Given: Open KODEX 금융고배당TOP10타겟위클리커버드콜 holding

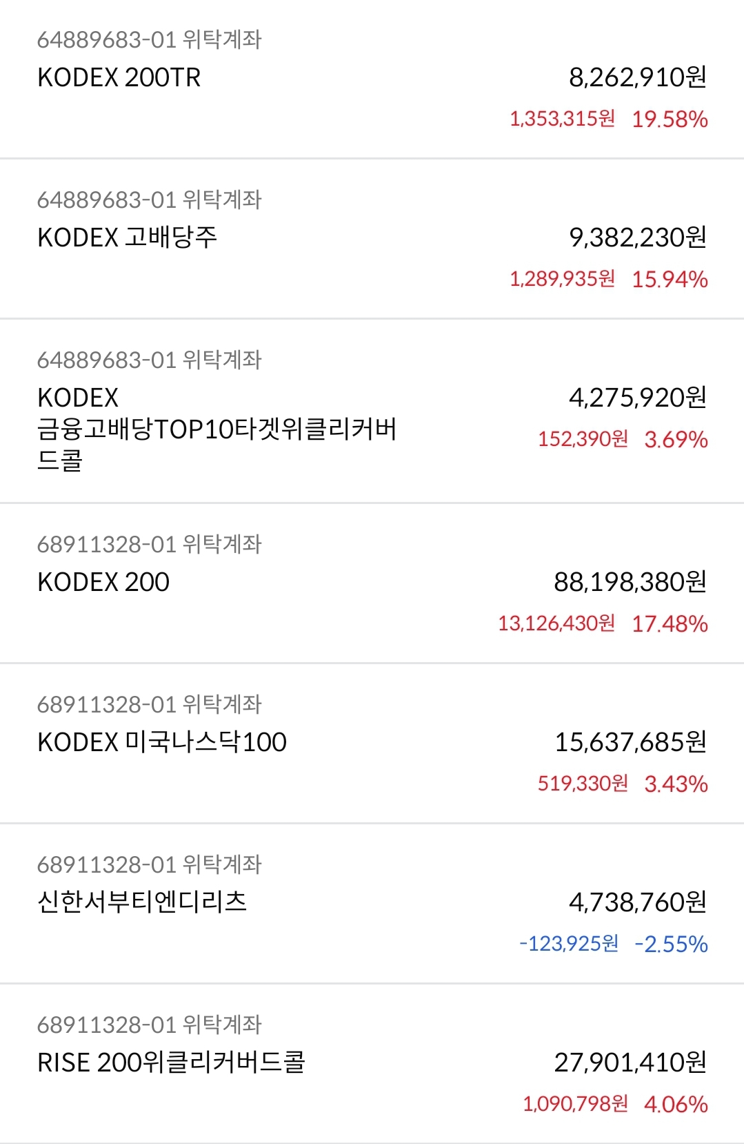Looking at the screenshot, I should 372,411.
